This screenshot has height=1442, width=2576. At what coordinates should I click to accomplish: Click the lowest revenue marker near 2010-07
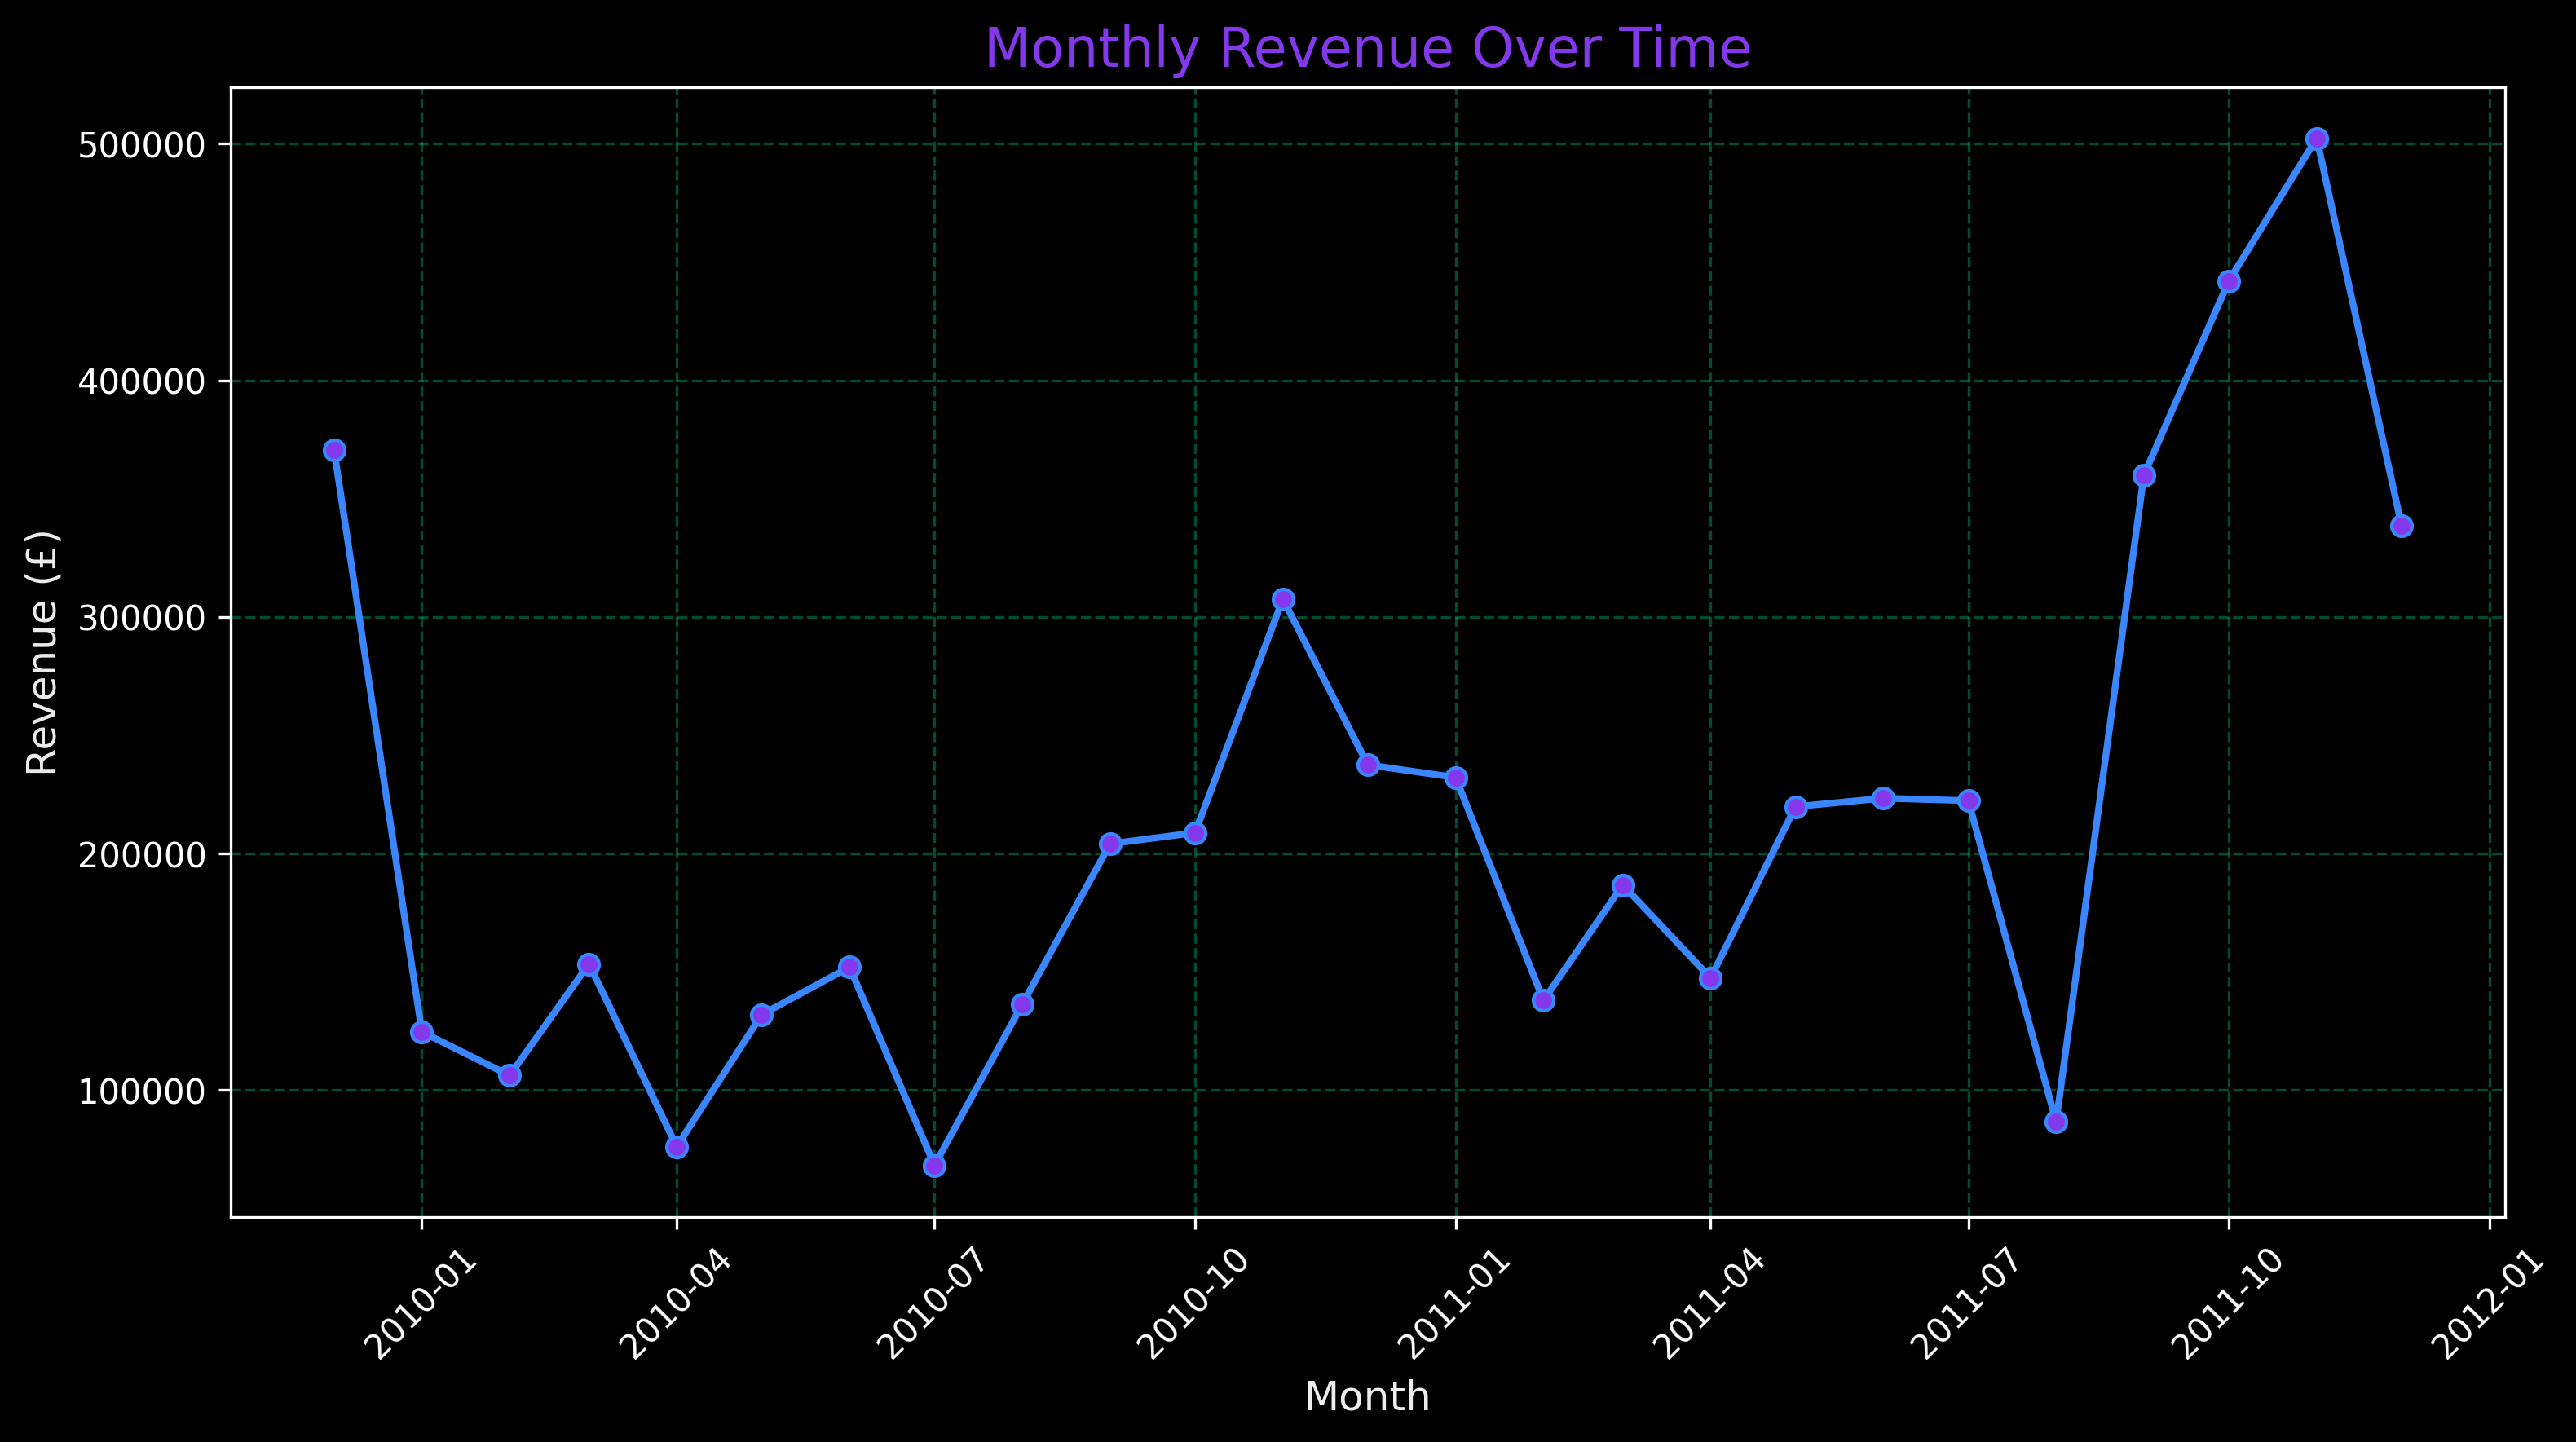coord(934,1166)
